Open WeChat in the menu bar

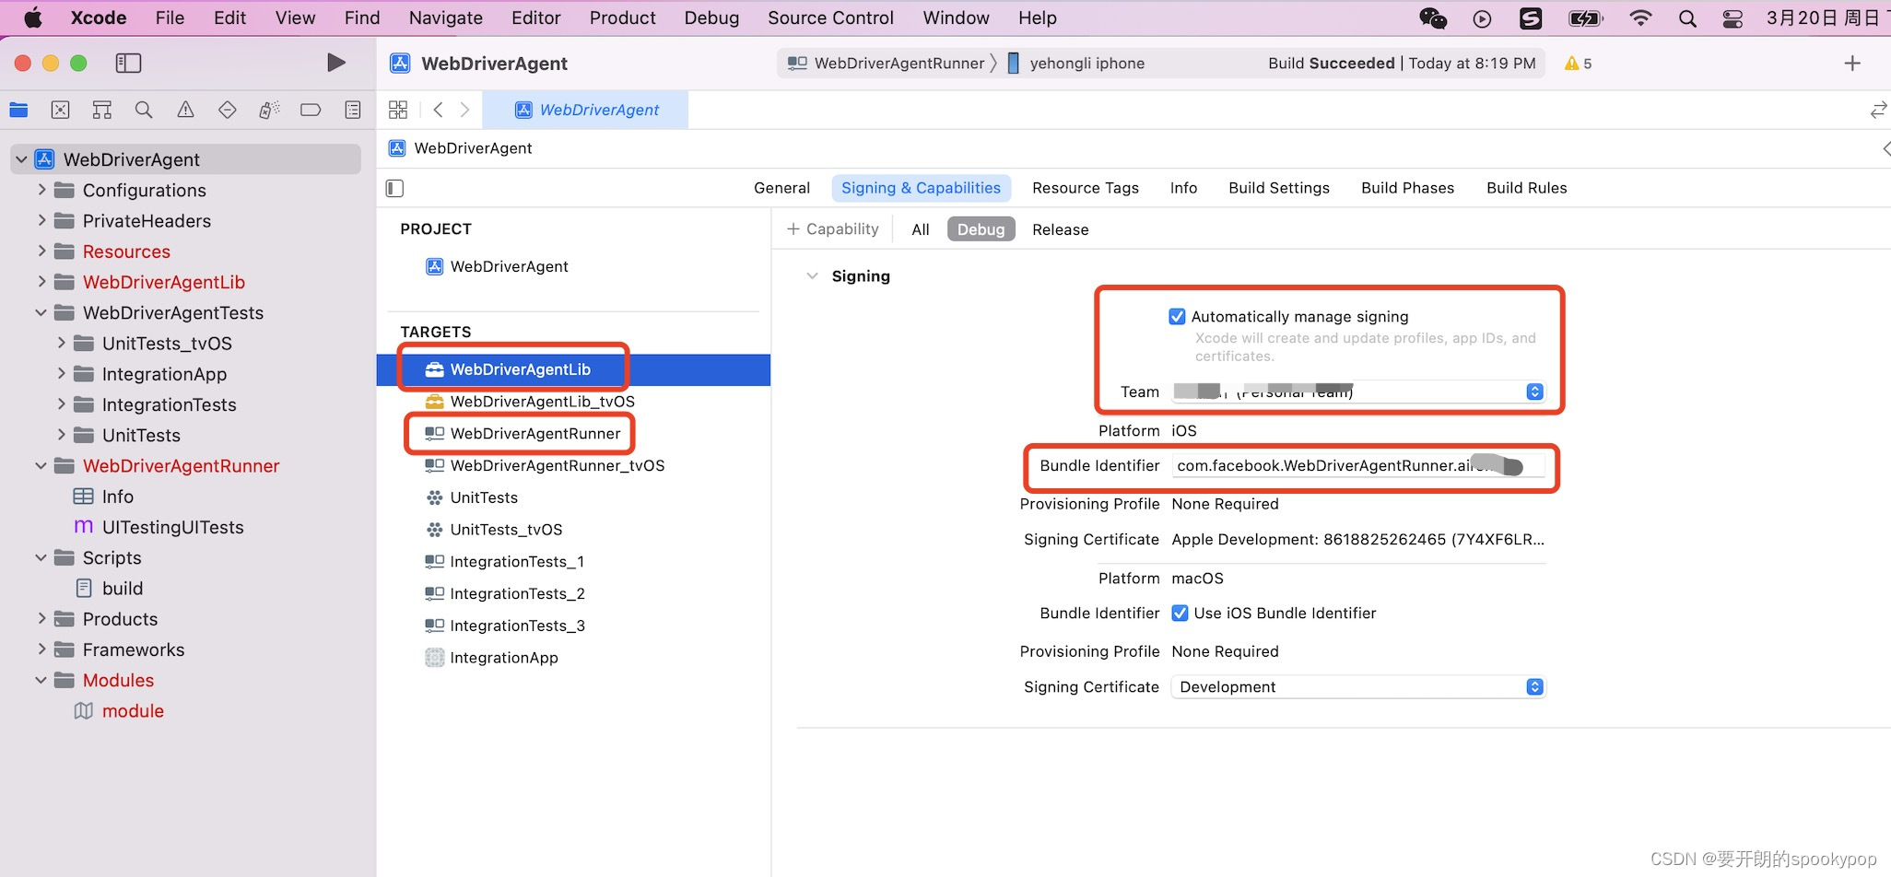coord(1433,18)
